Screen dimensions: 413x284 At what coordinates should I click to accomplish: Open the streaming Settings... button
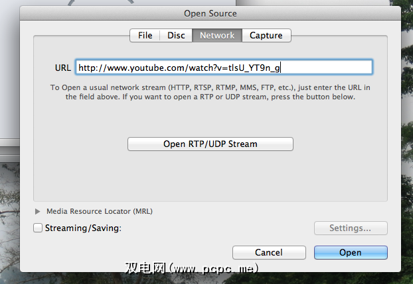tap(350, 228)
